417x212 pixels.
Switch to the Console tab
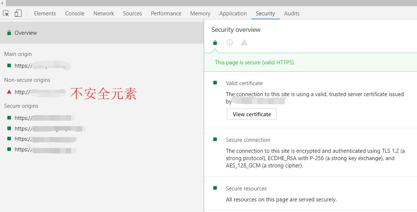[74, 14]
